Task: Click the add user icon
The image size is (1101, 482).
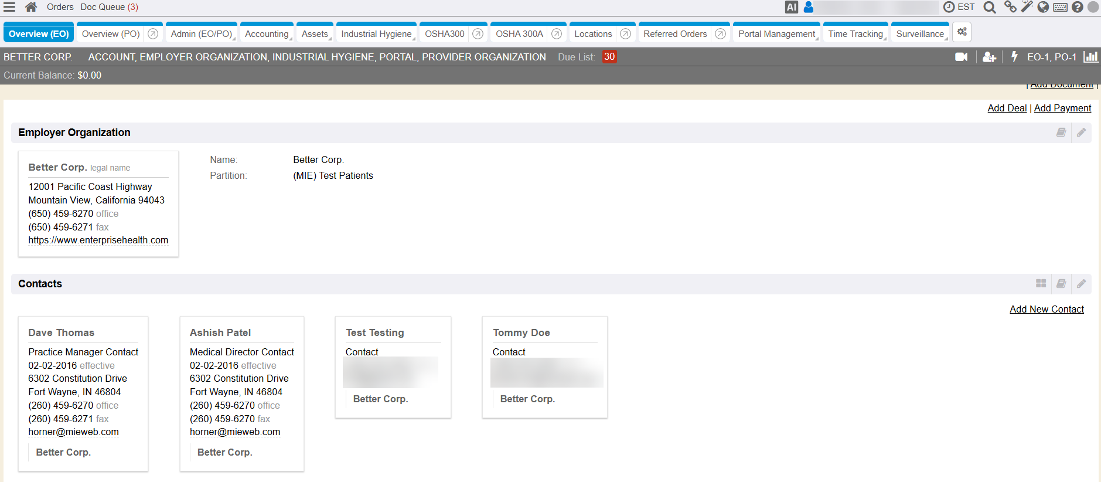Action: click(989, 57)
